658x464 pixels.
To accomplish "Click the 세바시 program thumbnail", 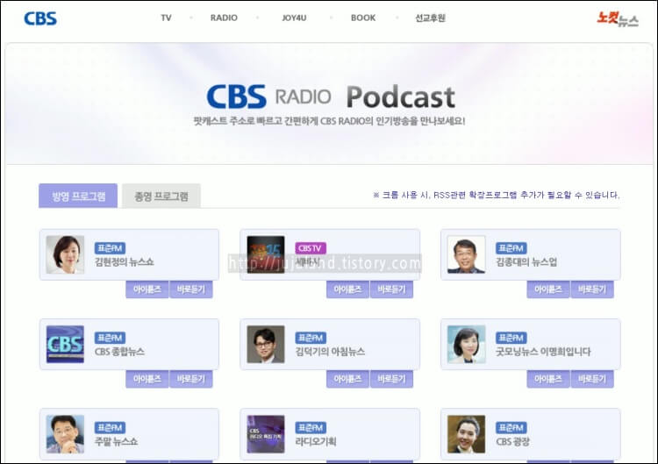I will point(266,254).
